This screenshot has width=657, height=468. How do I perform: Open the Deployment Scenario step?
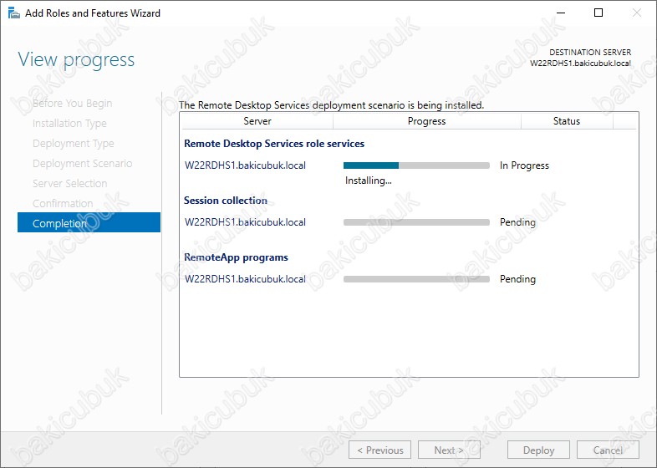[x=83, y=164]
